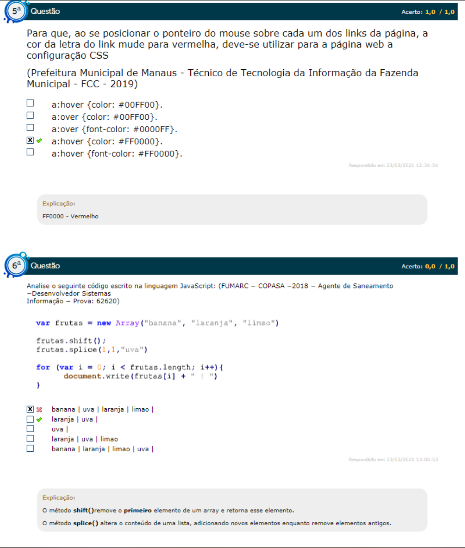Toggle the checked a:hover {color: #FF0000} checkbox

click(30, 140)
